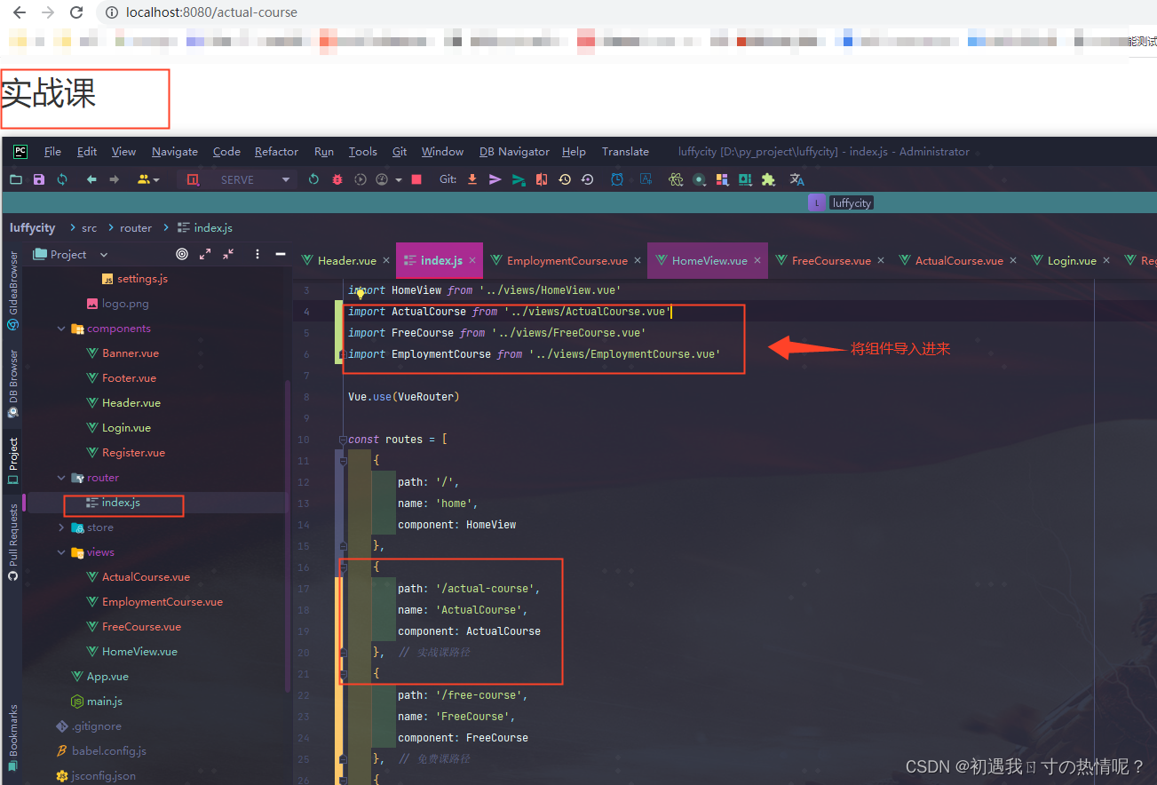Close the index.js editor tab
Screen dimensions: 1157x785
(472, 261)
